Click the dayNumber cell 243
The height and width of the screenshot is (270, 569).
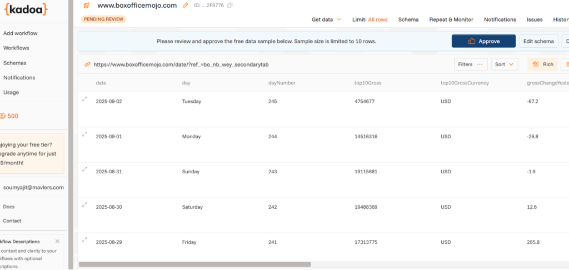(272, 172)
